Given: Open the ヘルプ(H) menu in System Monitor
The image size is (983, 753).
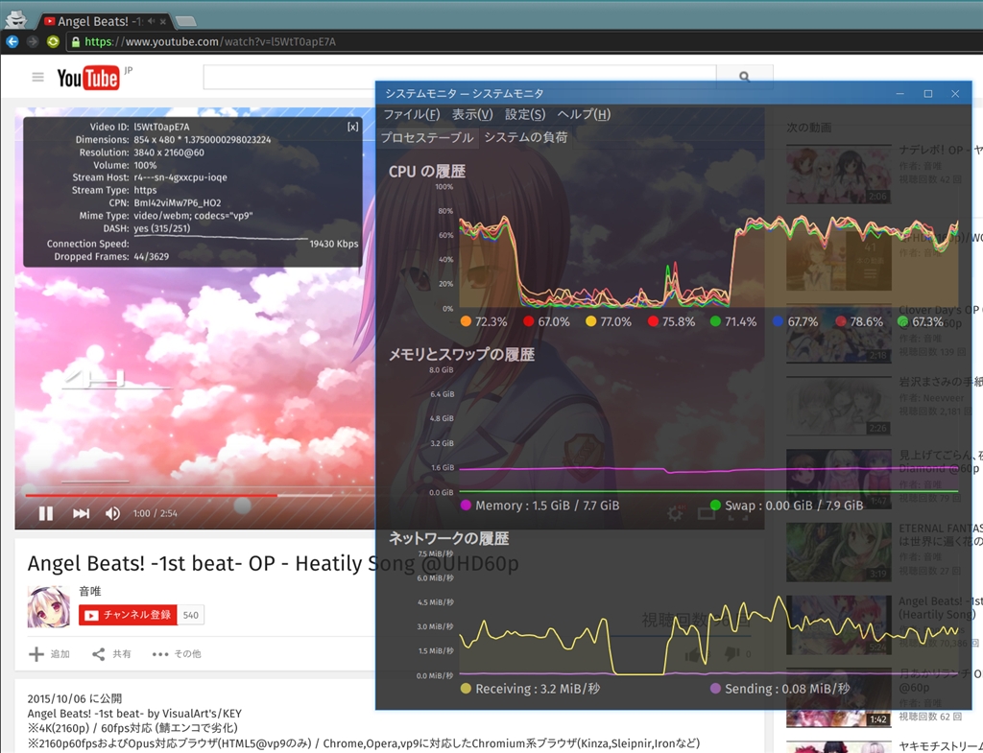Looking at the screenshot, I should pos(584,115).
